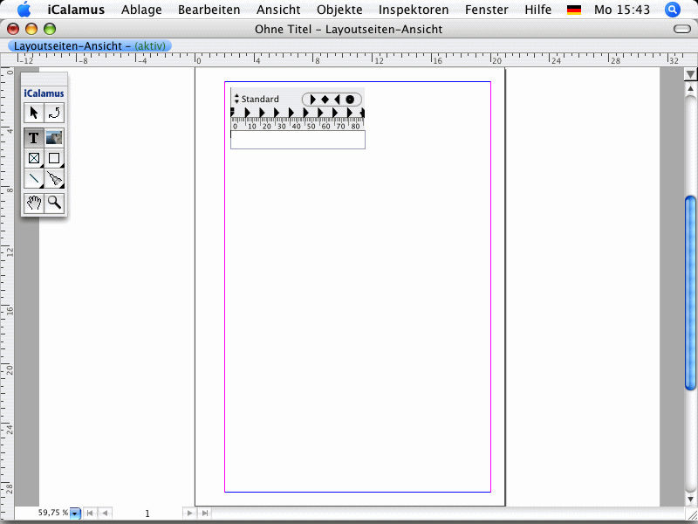Select the diagonal line drawing tool
Screen dimensions: 698x524
[x=34, y=180]
